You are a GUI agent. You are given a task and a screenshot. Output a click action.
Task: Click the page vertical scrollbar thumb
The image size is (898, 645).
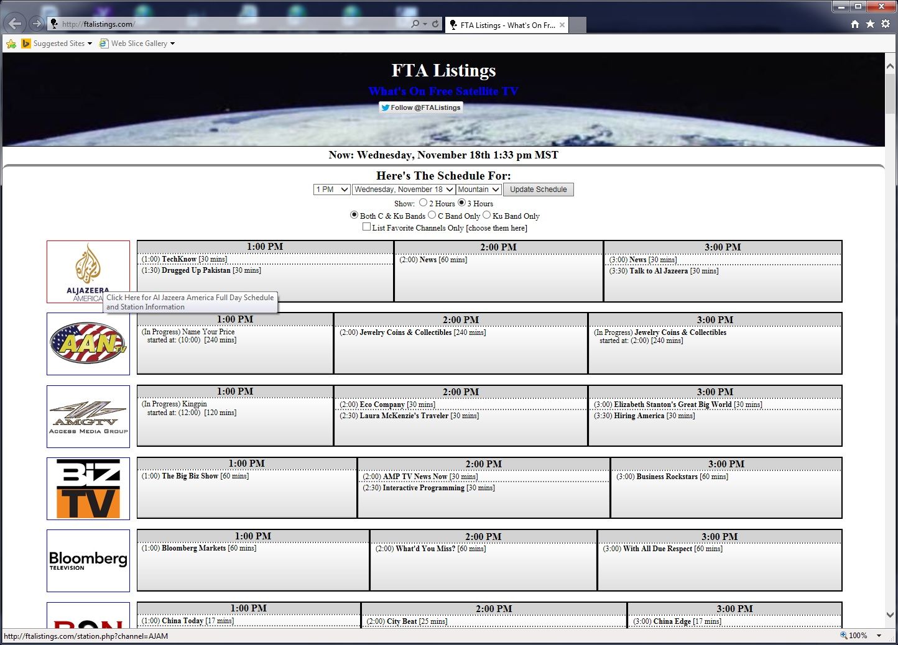tap(891, 93)
